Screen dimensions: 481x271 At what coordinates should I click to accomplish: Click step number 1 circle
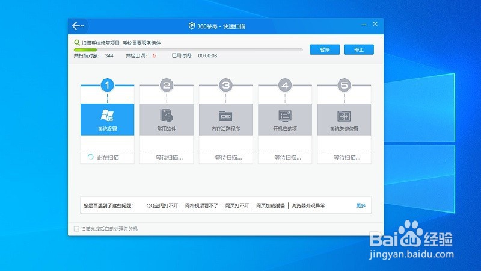click(x=108, y=85)
